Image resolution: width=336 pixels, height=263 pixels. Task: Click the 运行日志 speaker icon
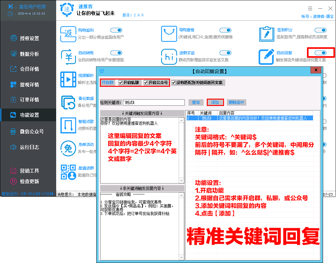(13, 147)
